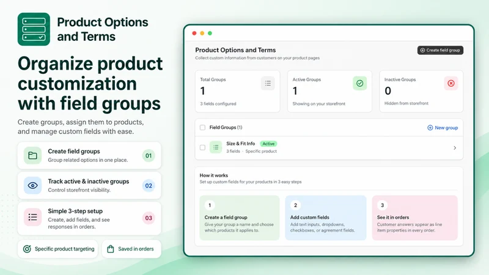Viewport: 489px width, 275px height.
Task: Click the Product Options and Terms app logo
Action: 34,29
